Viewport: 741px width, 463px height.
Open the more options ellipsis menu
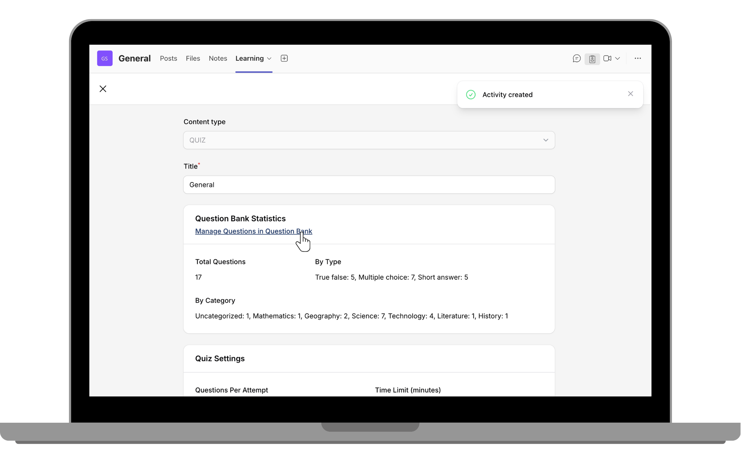coord(637,58)
